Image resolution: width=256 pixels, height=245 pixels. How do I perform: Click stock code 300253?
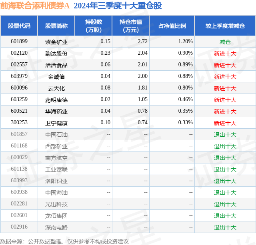(19, 122)
